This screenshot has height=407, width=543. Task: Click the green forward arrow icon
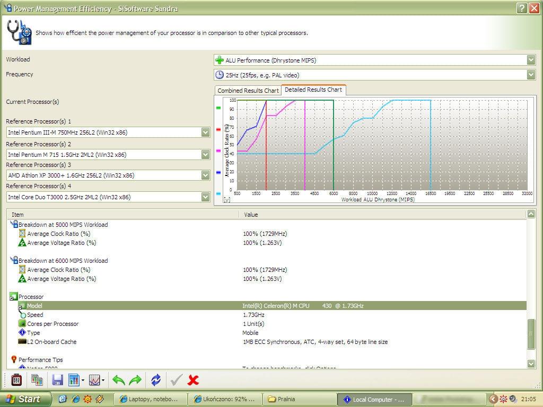pyautogui.click(x=136, y=379)
